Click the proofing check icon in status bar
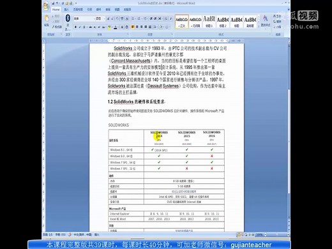Screen dimensions: 332x249 point(70,234)
